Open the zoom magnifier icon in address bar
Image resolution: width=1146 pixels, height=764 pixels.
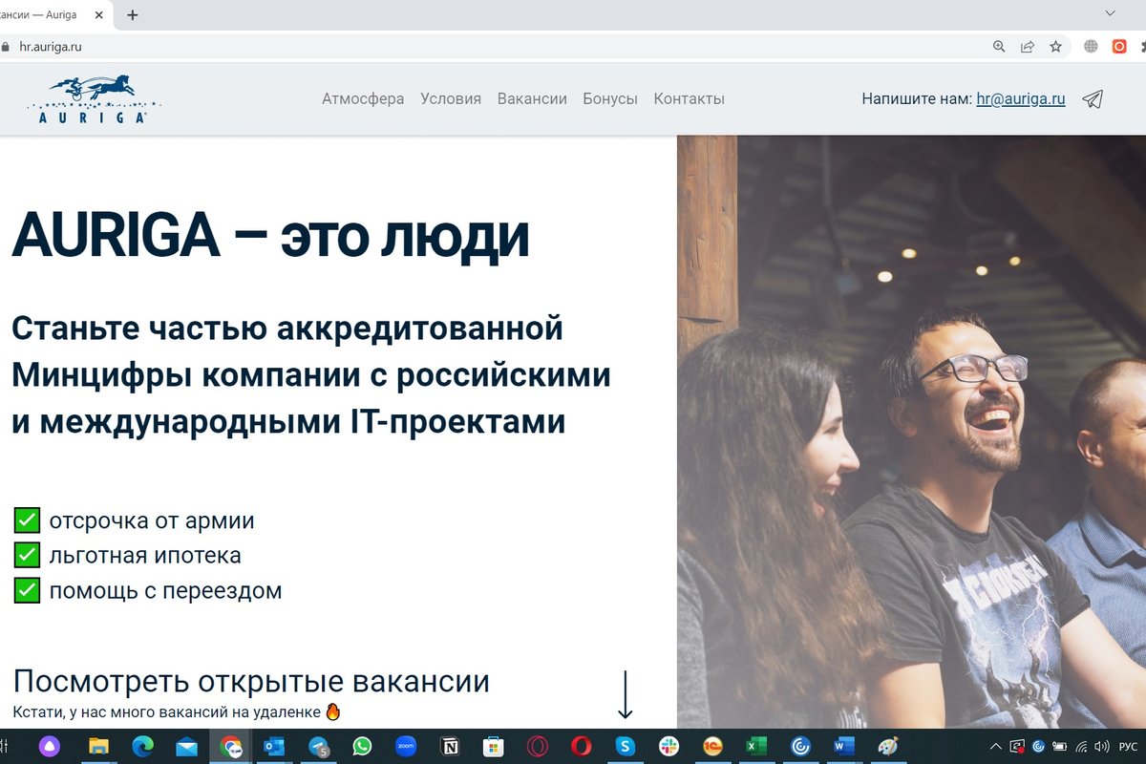point(999,46)
